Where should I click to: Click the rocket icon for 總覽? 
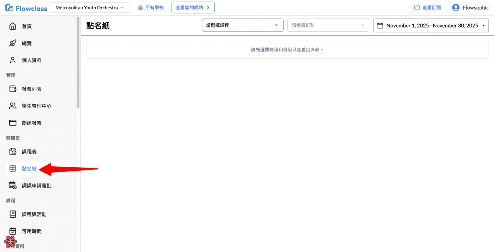pos(13,43)
